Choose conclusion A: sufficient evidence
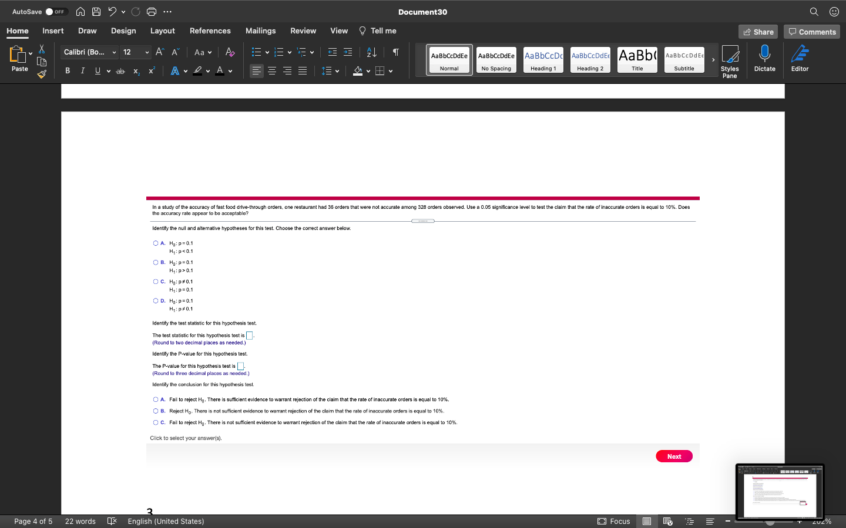 point(156,400)
